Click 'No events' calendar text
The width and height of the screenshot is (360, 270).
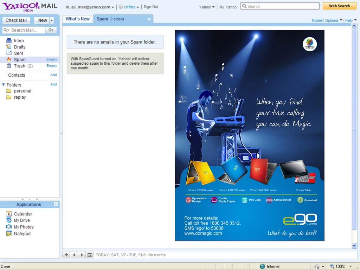point(157,255)
